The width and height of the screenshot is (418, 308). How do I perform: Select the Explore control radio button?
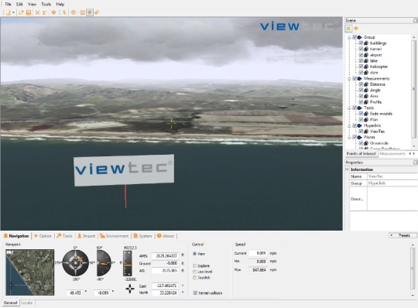pos(194,265)
